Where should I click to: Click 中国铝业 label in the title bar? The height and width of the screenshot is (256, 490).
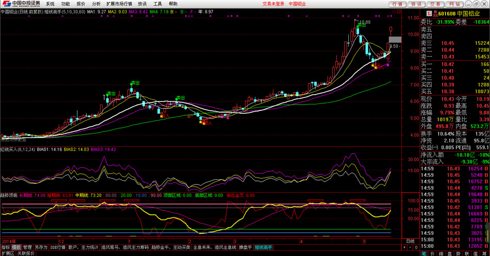(x=297, y=4)
